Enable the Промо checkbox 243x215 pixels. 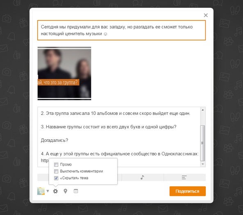[x=56, y=165]
